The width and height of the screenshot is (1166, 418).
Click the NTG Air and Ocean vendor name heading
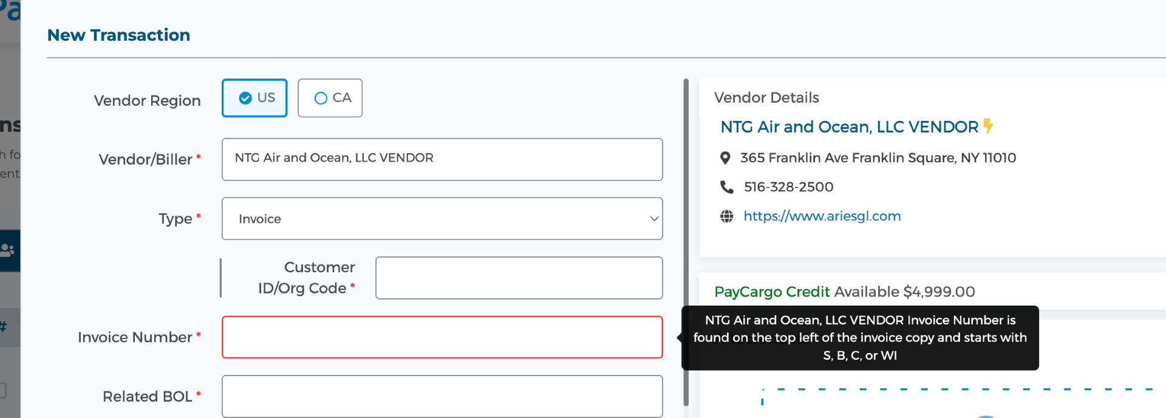(x=849, y=127)
